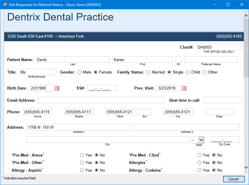This screenshot has height=185, width=249.
Task: Choose Child family status
Action: [188, 72]
